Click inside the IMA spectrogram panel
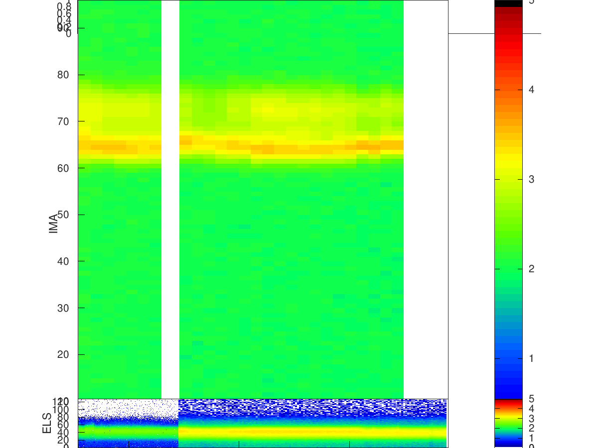Screen dimensions: 598x448 click(263, 199)
